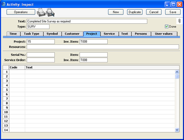Screen dimensions: 184x140
Task: Open the Operations menu button
Action: tap(21, 12)
